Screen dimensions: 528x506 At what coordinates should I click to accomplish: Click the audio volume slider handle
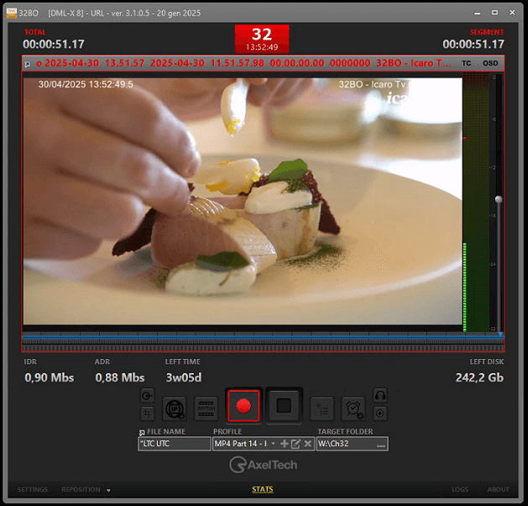pos(499,199)
